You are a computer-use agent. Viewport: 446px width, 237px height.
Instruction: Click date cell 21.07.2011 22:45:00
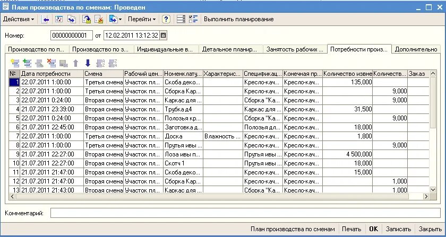click(x=52, y=127)
